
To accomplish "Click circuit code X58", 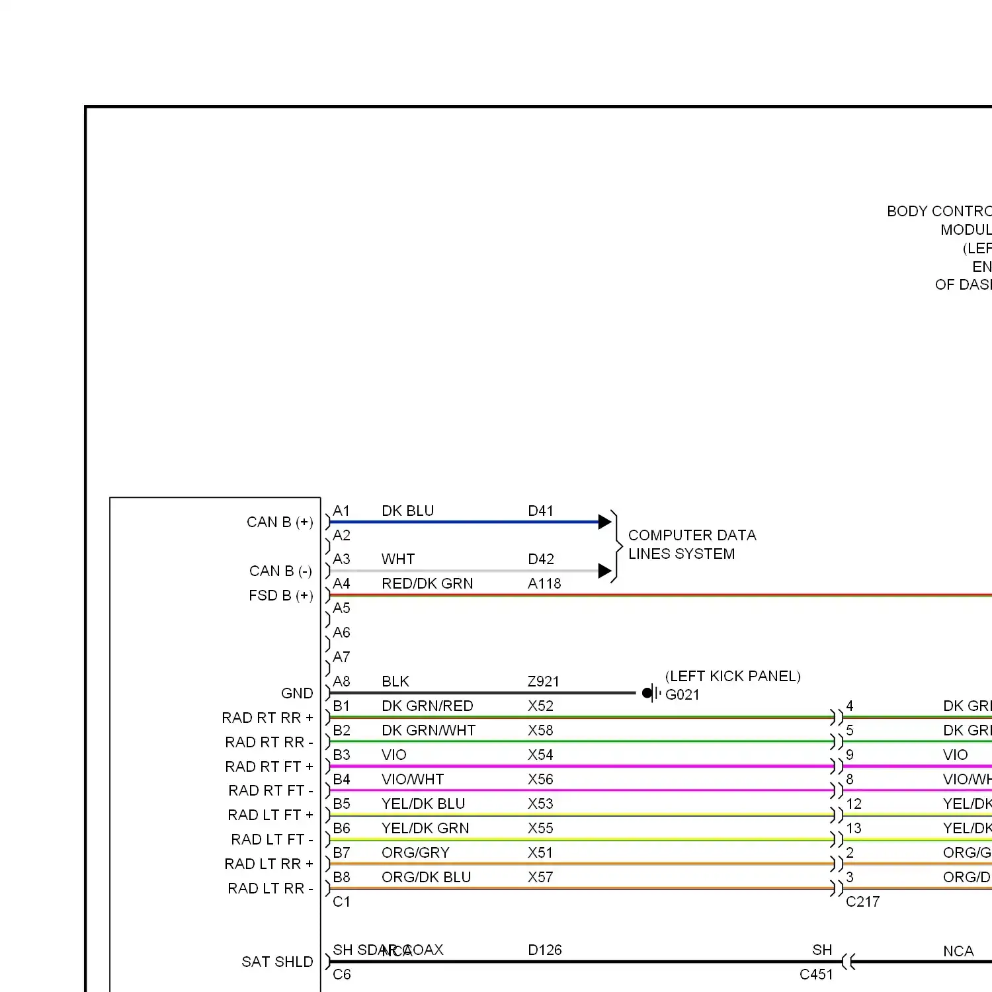I will (540, 730).
